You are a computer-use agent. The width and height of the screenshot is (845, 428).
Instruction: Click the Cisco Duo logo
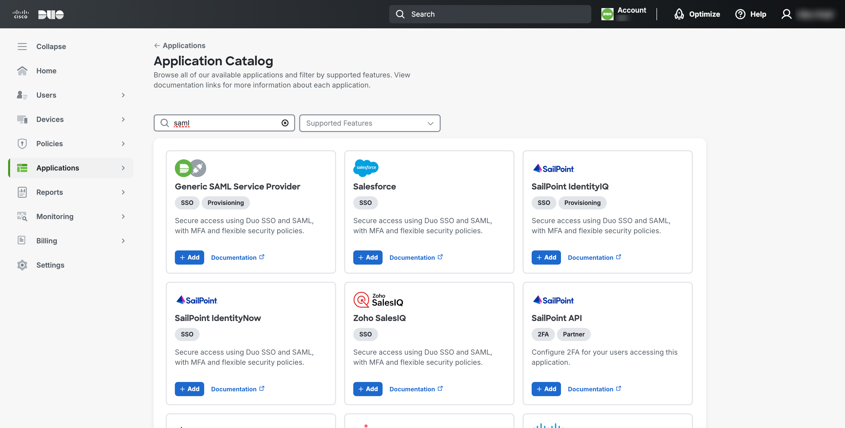pos(37,14)
